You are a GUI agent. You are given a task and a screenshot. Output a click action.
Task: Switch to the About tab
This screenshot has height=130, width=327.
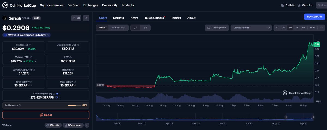(192, 18)
